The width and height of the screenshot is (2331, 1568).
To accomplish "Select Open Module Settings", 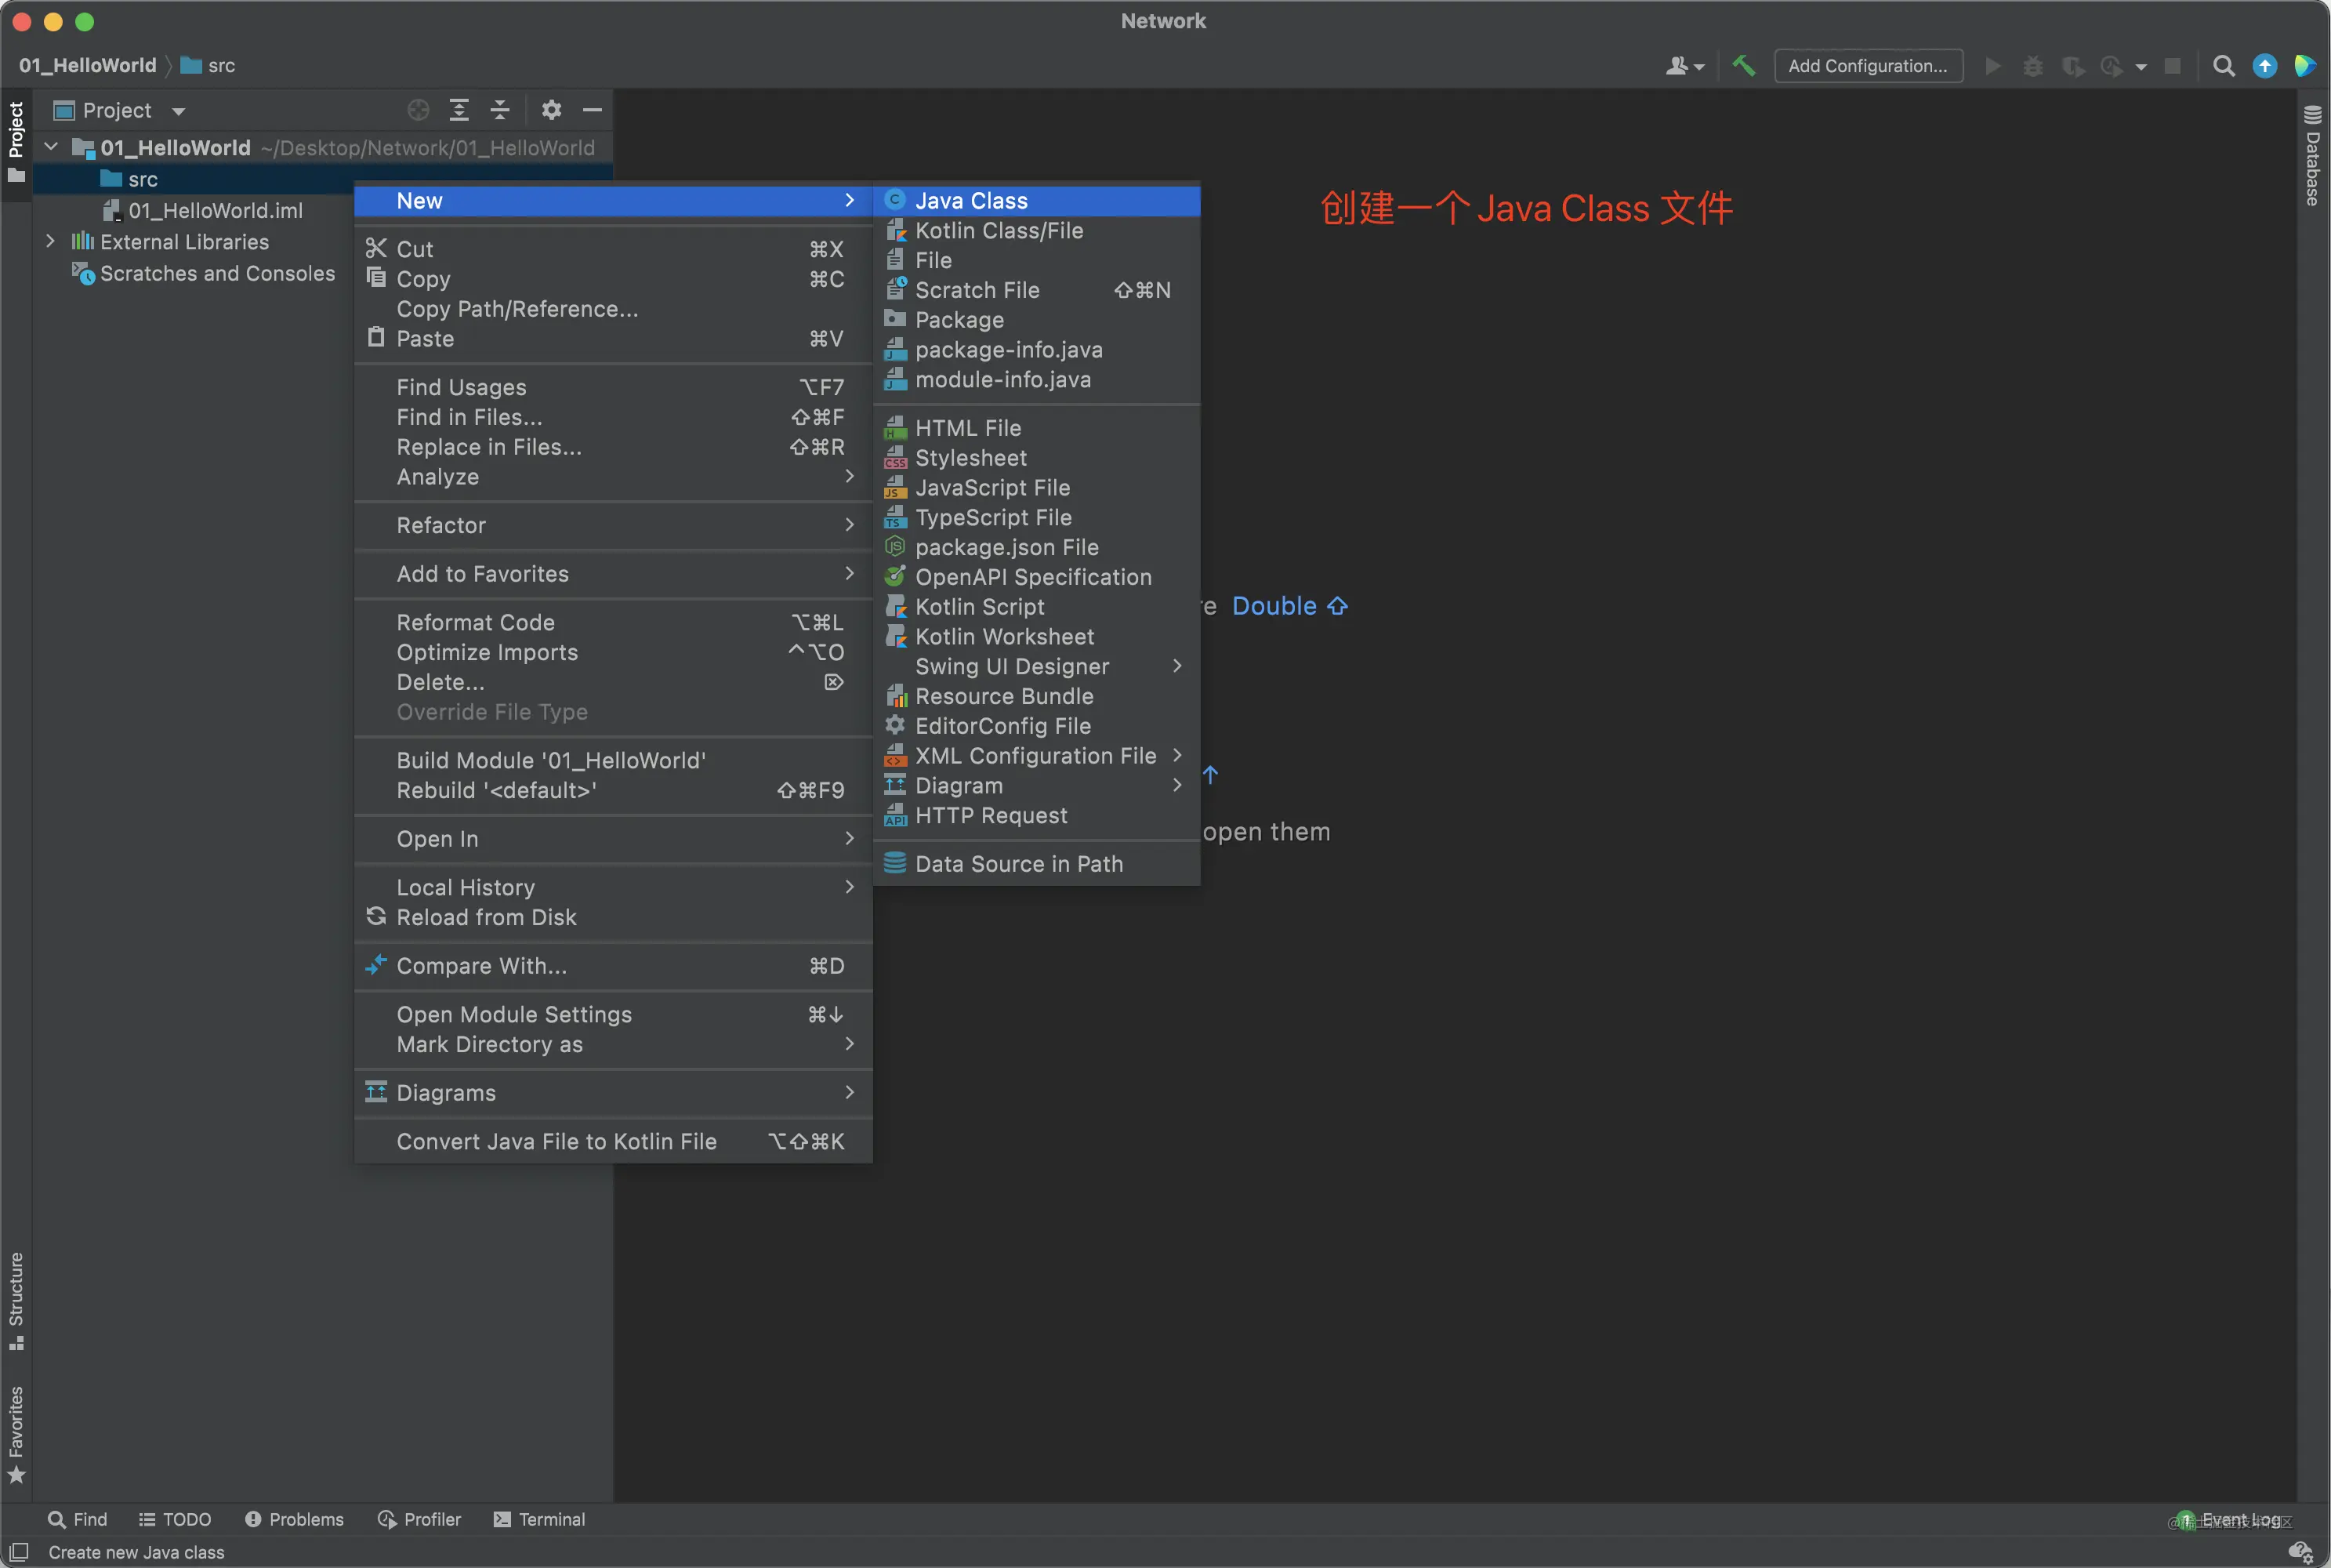I will (613, 1014).
